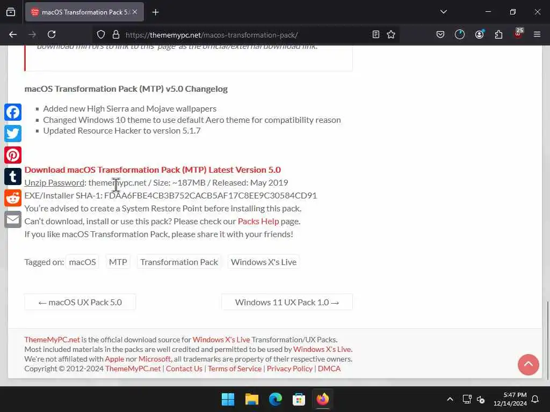The width and height of the screenshot is (550, 412).
Task: Open the Microsoft footer link
Action: [155, 359]
